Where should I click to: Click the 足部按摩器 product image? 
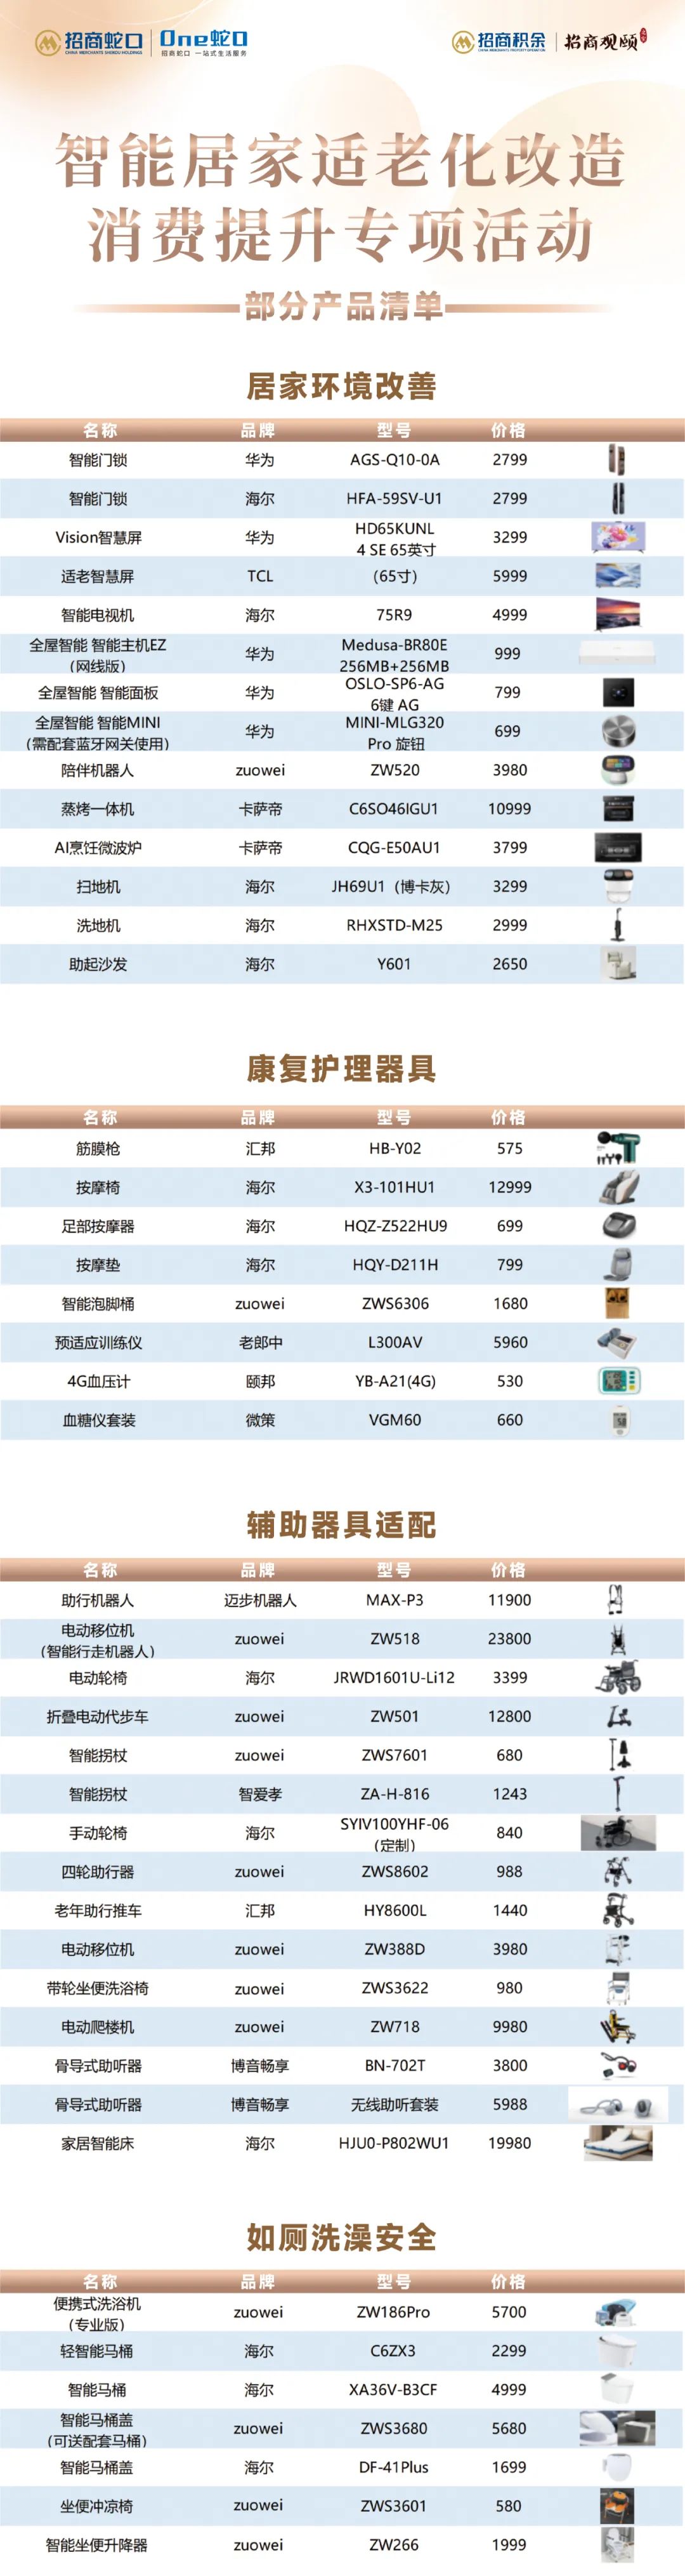pyautogui.click(x=618, y=1226)
